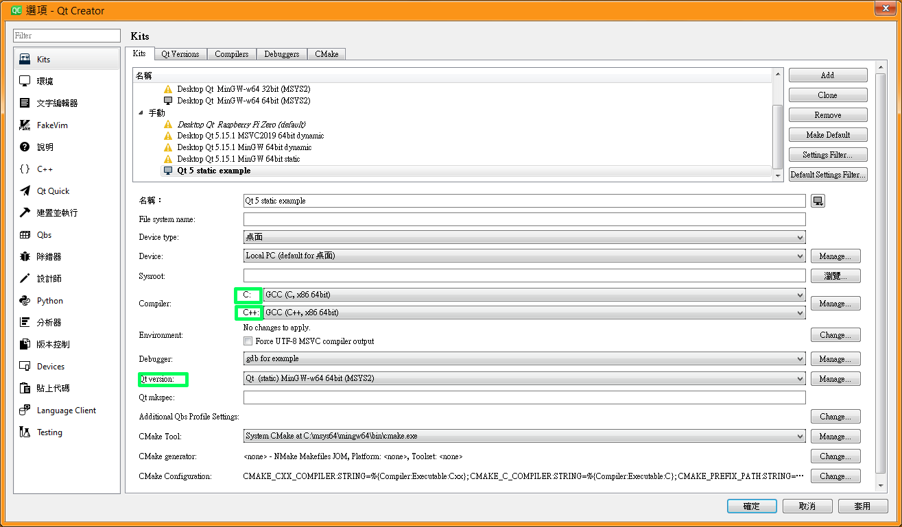Click the Python category icon
The height and width of the screenshot is (527, 902).
point(25,301)
